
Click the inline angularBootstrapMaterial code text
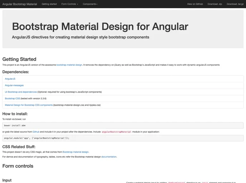(117, 132)
